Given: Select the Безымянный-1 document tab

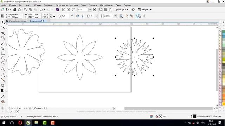Looking at the screenshot, I should pyautogui.click(x=37, y=21).
